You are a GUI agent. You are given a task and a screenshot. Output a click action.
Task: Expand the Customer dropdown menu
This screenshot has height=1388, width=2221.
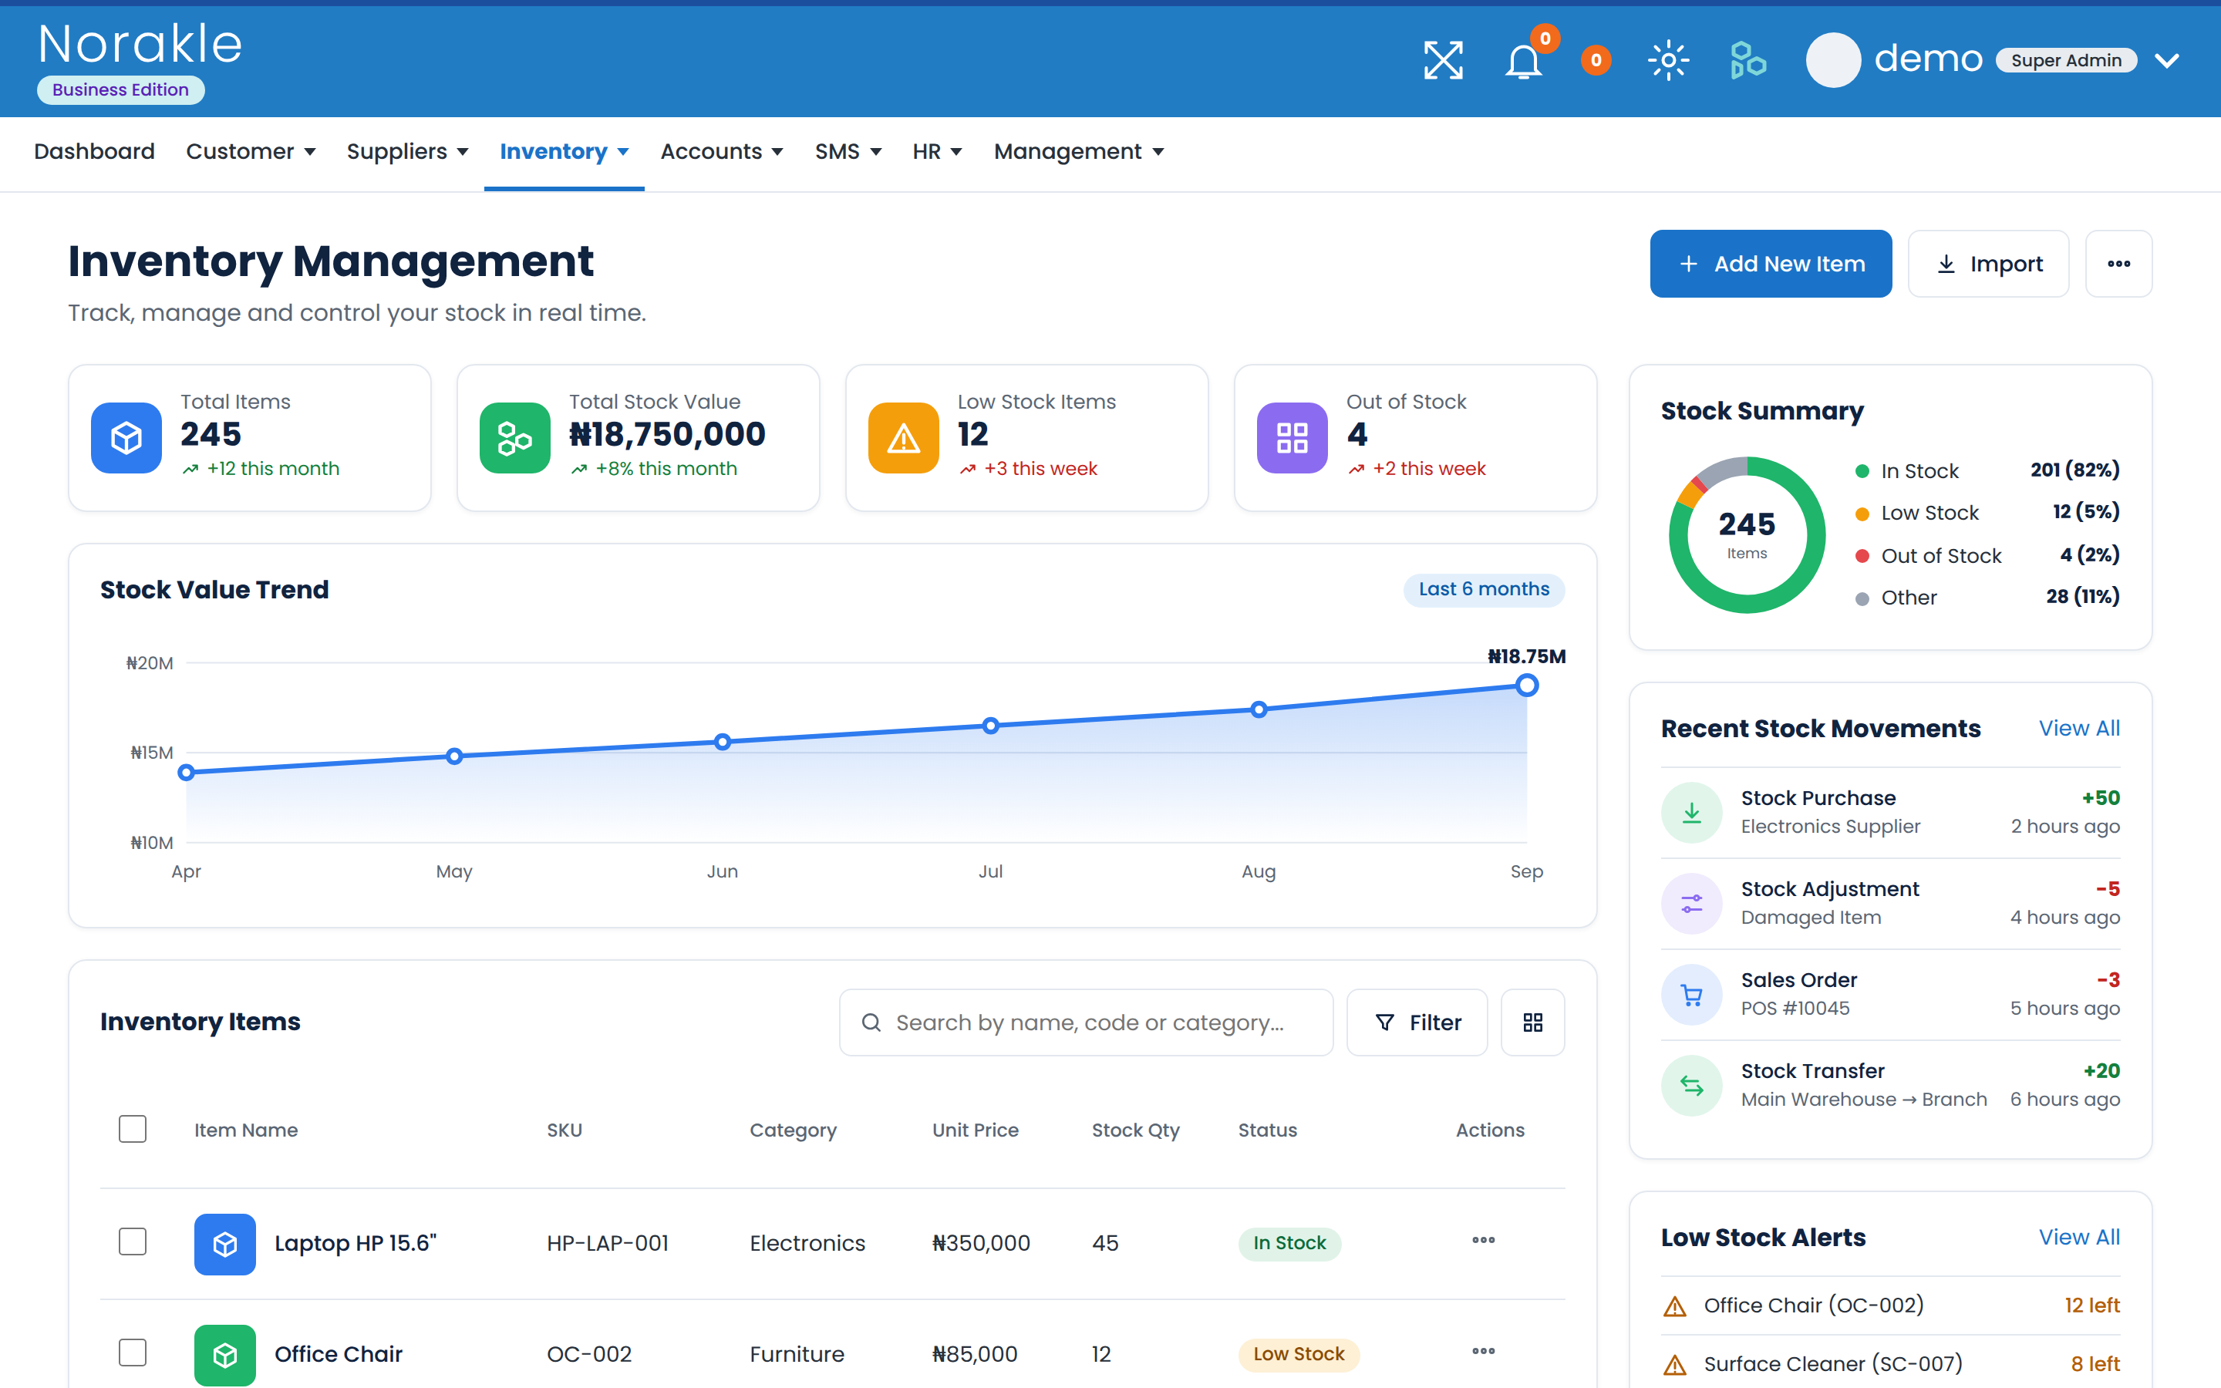(x=251, y=151)
